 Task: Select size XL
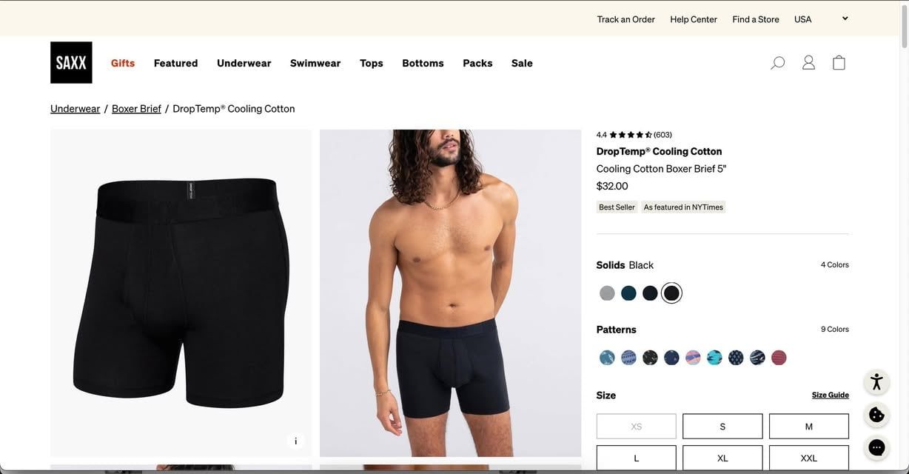point(722,458)
